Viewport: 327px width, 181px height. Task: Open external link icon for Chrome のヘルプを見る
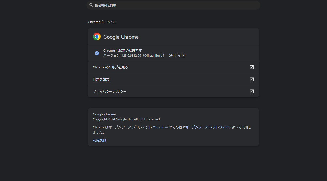tap(252, 67)
